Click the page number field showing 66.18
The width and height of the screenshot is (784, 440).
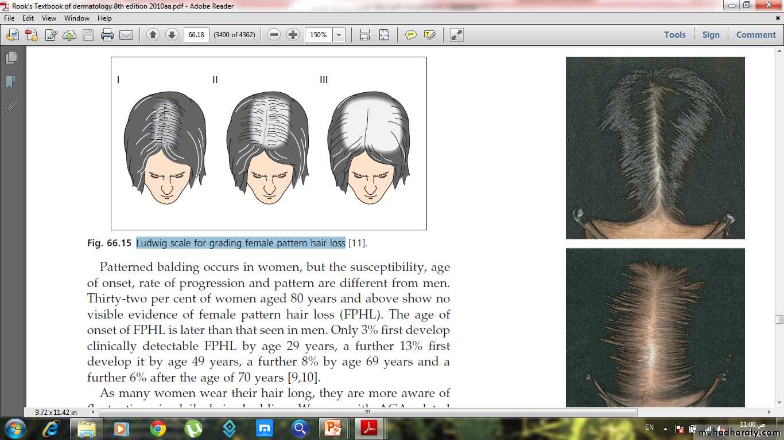(x=196, y=35)
